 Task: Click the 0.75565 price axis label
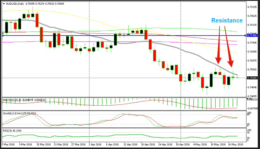click(x=252, y=69)
